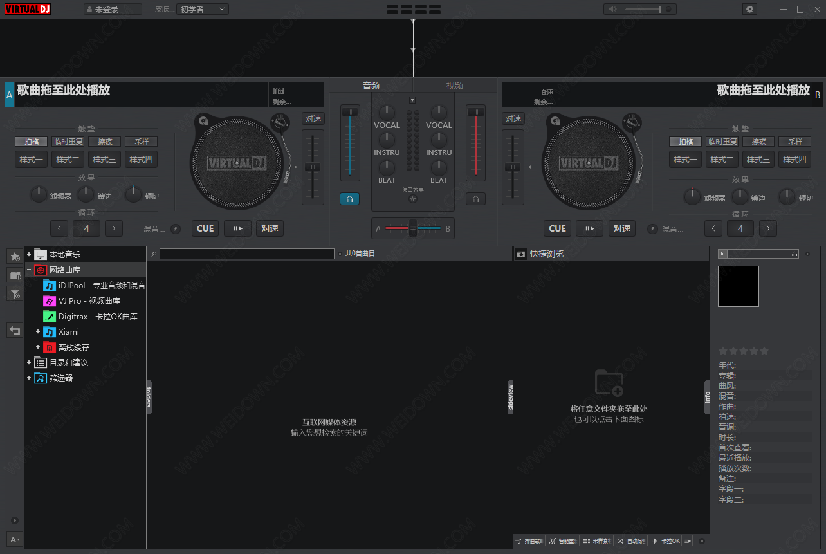This screenshot has height=554, width=826.
Task: Click the add-folder icon in quick browse panel
Action: tap(609, 383)
